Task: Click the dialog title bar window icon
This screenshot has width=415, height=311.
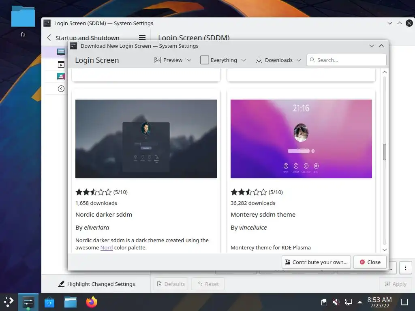Action: (x=73, y=46)
